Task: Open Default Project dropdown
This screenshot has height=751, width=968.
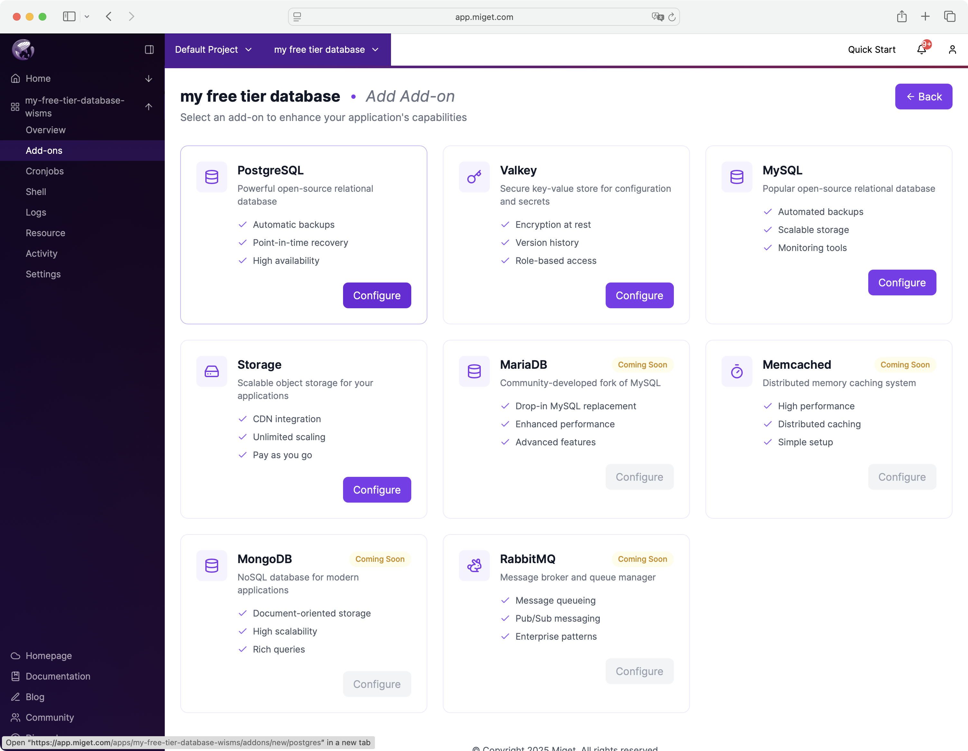Action: [x=214, y=50]
